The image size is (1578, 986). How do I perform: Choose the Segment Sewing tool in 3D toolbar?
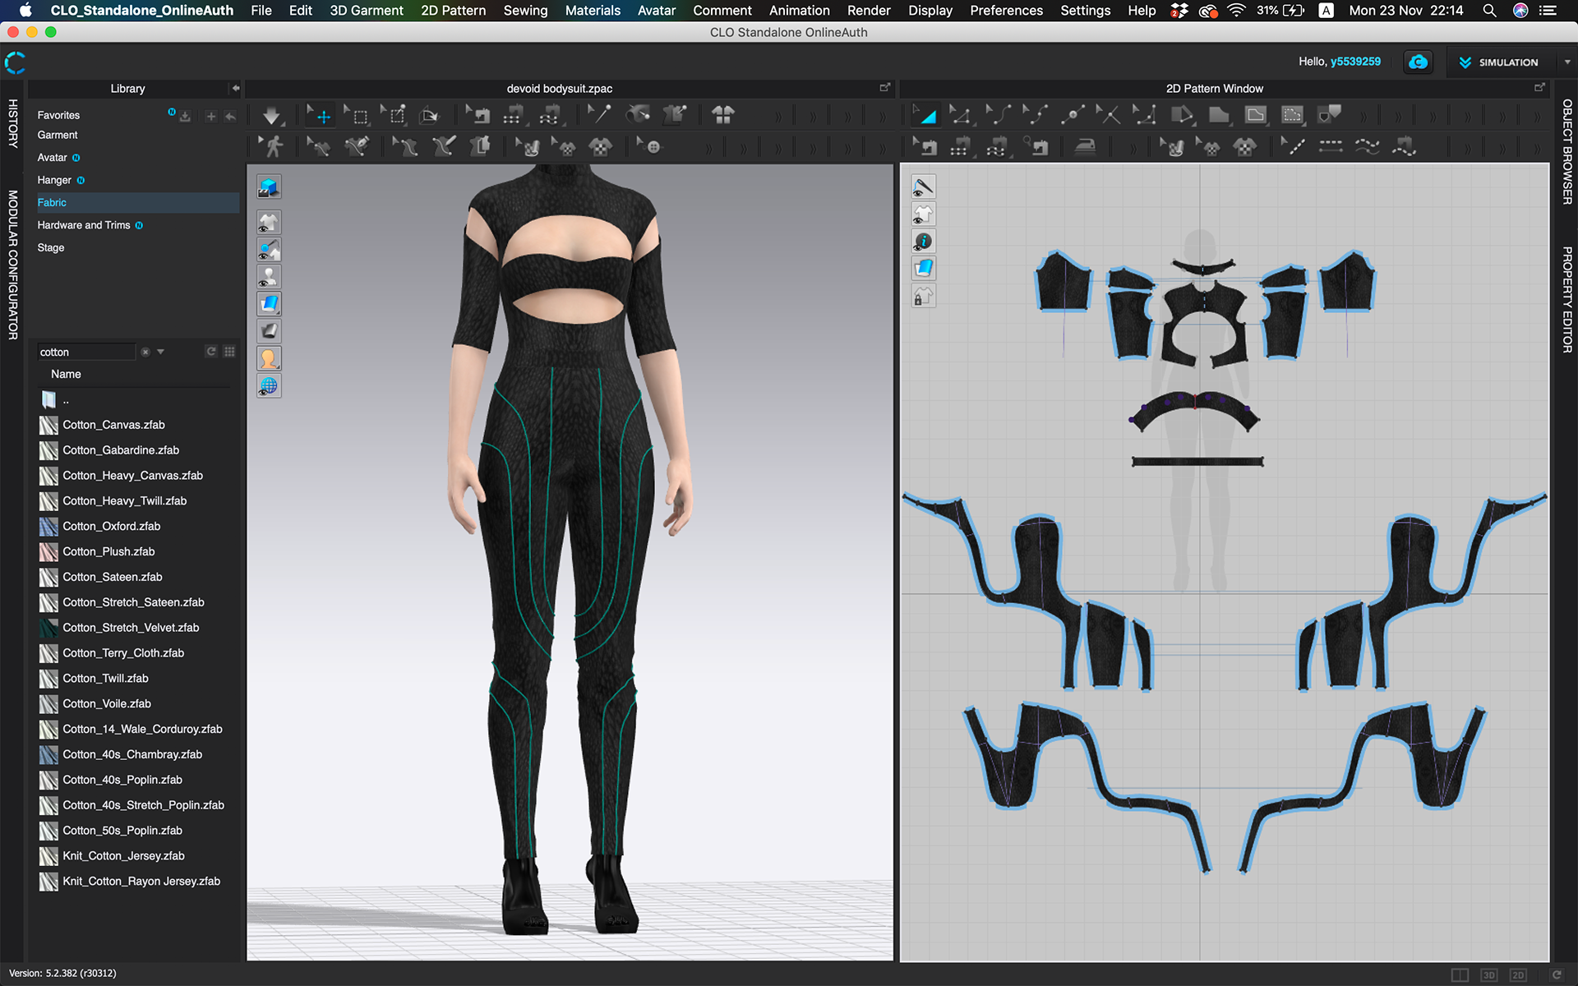pyautogui.click(x=513, y=116)
